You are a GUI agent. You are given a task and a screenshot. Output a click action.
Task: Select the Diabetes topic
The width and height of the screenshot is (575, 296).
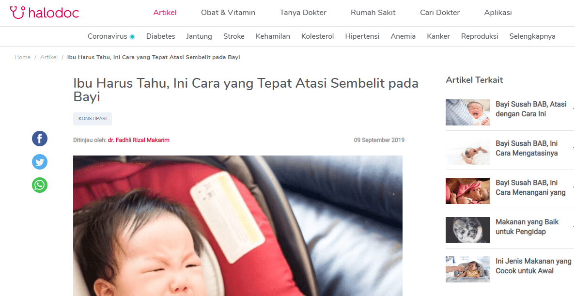(161, 36)
